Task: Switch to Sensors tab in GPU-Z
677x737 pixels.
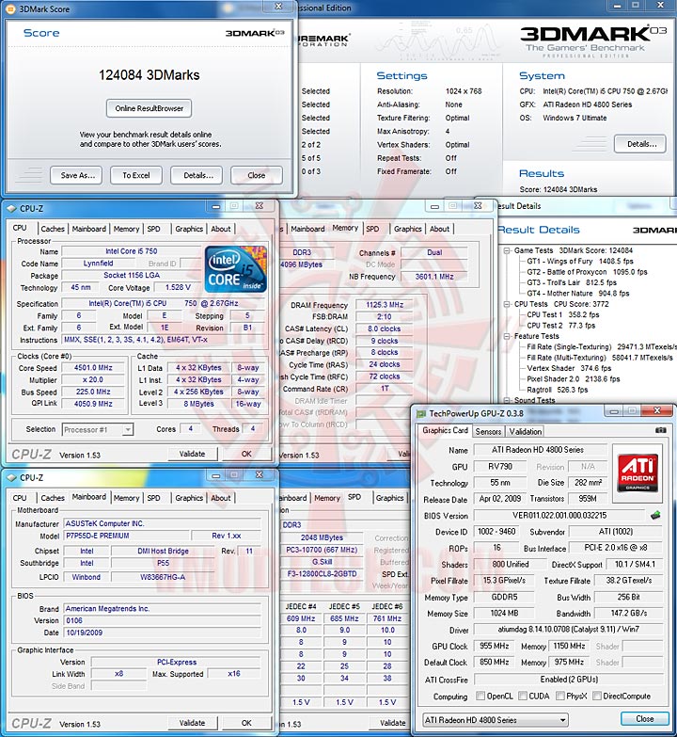Action: tap(488, 431)
